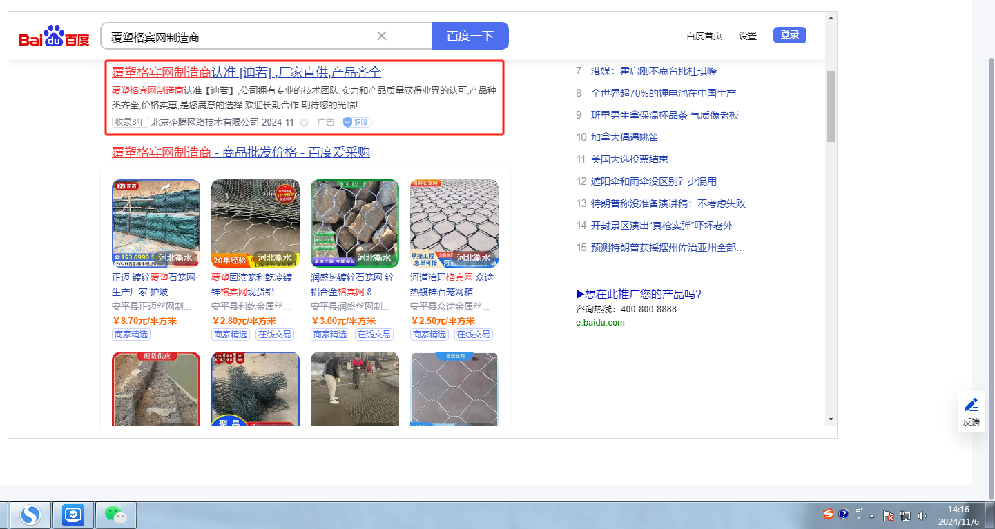Image resolution: width=995 pixels, height=529 pixels.
Task: Click 商家精选 tag under ¥2.50 product
Action: [429, 335]
